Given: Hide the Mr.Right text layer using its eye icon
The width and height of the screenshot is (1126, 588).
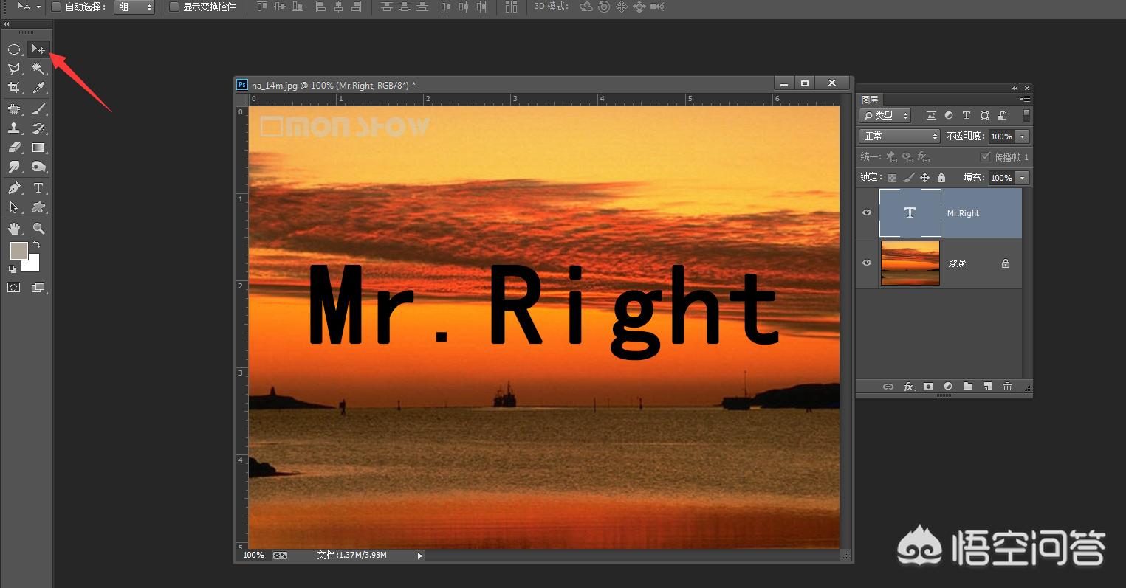Looking at the screenshot, I should [867, 212].
